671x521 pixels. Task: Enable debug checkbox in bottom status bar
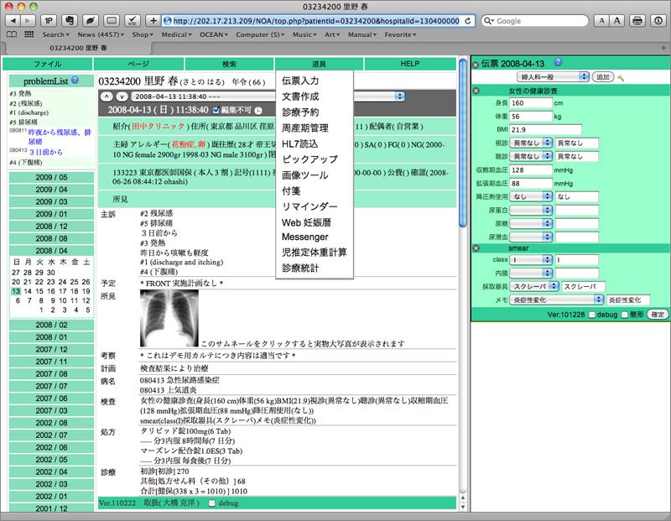[x=212, y=503]
